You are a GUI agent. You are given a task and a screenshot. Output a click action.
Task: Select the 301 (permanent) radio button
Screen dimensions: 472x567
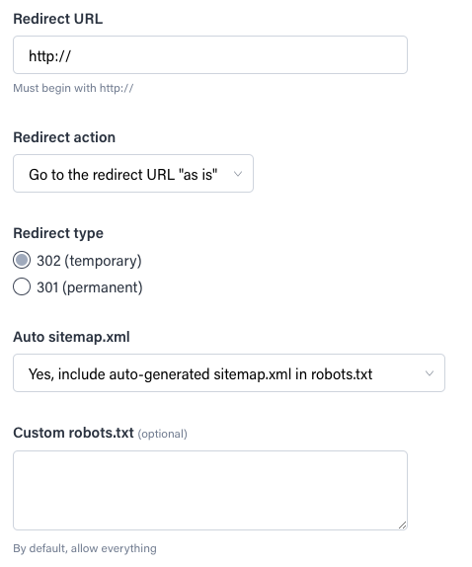pyautogui.click(x=22, y=286)
